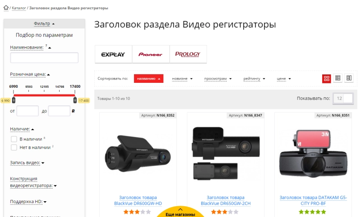Check the 'В наличии' checkbox
This screenshot has height=217, width=361.
point(14,139)
